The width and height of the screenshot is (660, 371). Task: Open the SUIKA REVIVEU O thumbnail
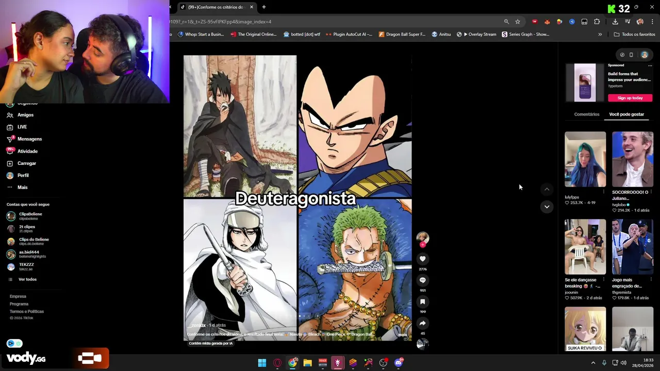click(x=585, y=330)
